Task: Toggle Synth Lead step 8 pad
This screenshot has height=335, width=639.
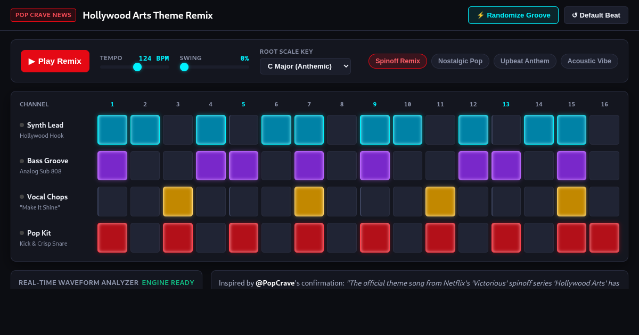Action: point(342,130)
